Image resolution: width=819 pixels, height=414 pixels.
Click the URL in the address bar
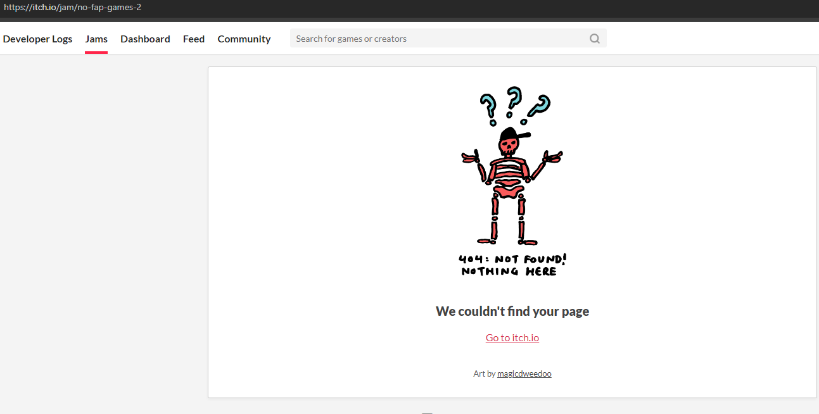[x=72, y=8]
